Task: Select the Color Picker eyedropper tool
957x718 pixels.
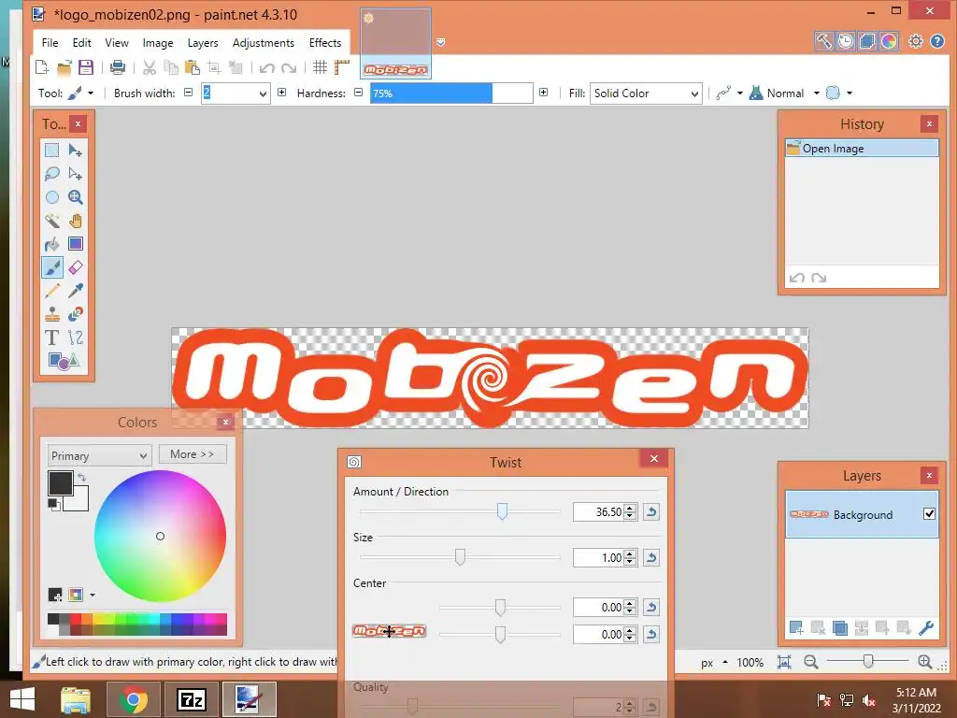Action: click(75, 291)
